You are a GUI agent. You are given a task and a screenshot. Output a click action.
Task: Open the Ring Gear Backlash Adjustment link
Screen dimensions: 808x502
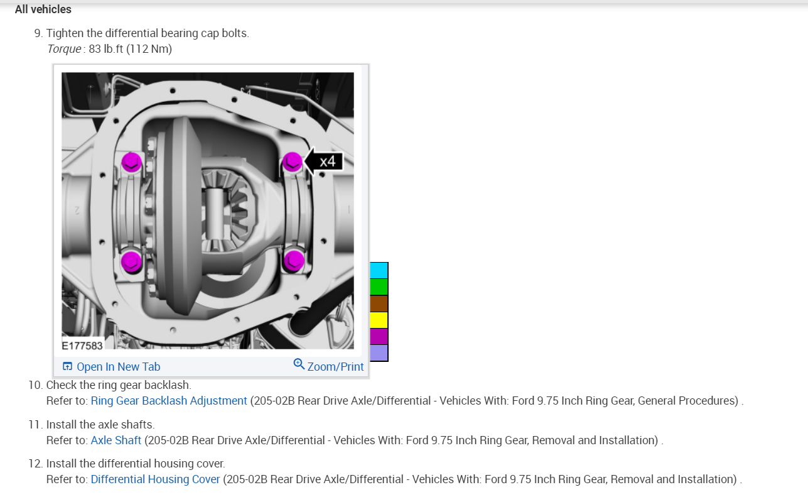point(169,401)
